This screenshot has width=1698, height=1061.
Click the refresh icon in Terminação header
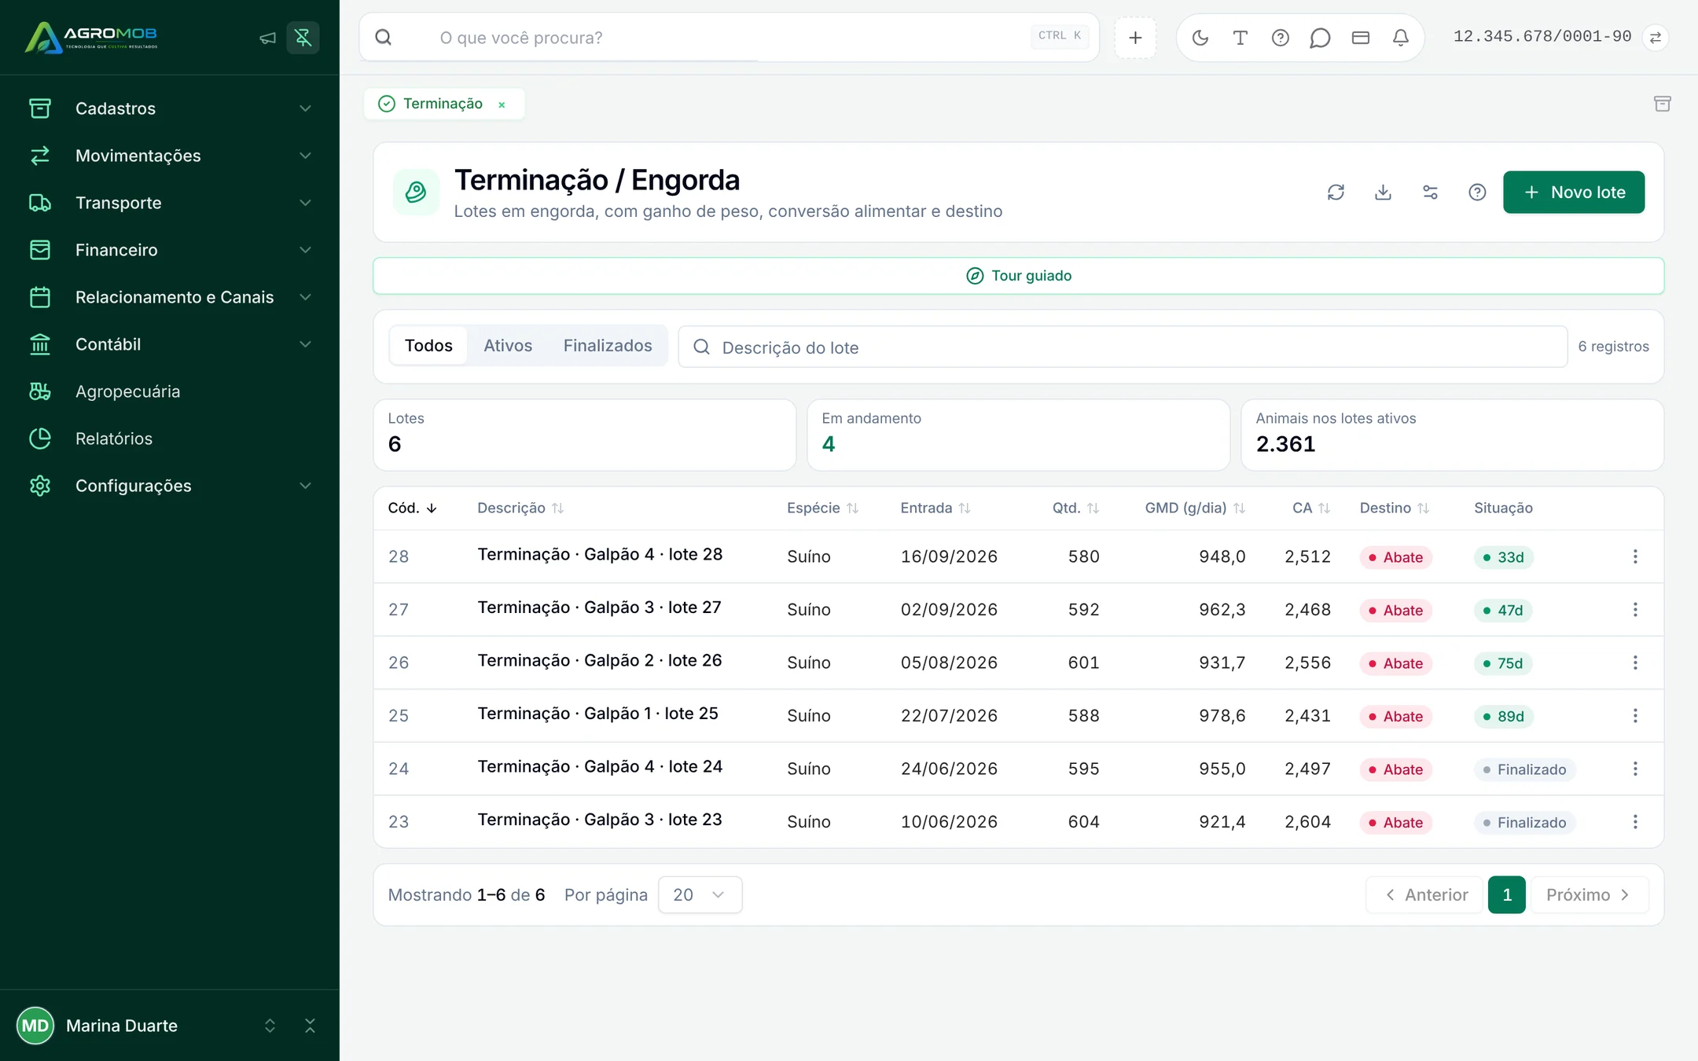tap(1336, 193)
